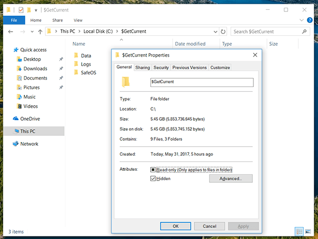Click the search magnifier icon

point(304,32)
